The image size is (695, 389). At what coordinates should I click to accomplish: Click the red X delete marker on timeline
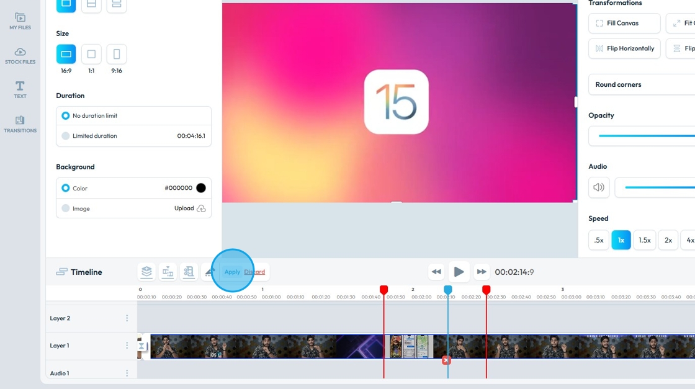446,360
